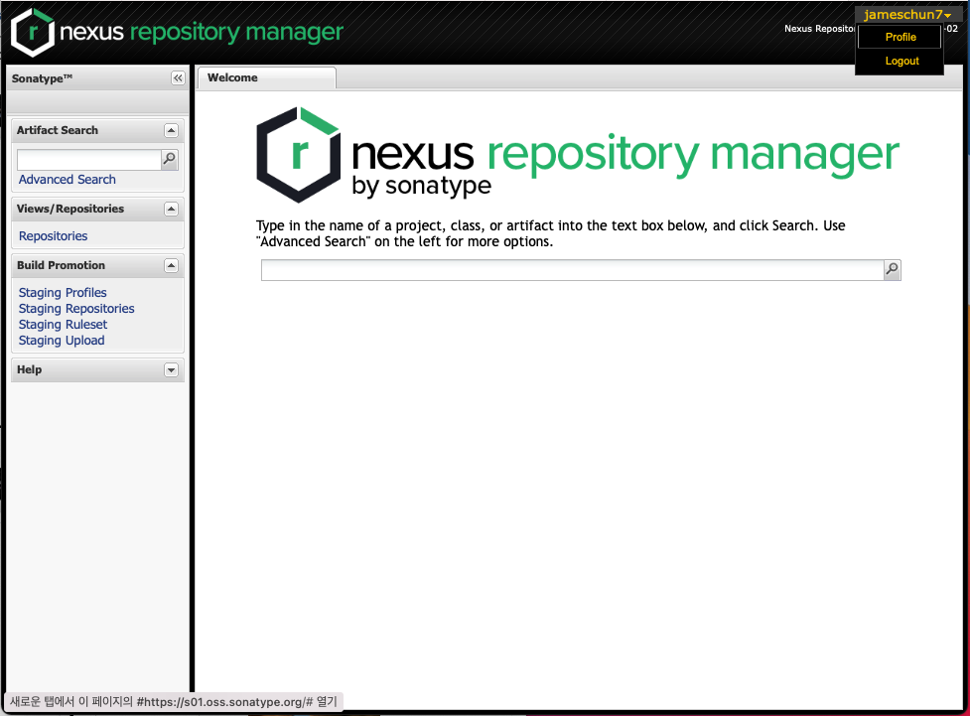Collapse the Artifact Search section
This screenshot has height=716, width=970.
point(172,130)
